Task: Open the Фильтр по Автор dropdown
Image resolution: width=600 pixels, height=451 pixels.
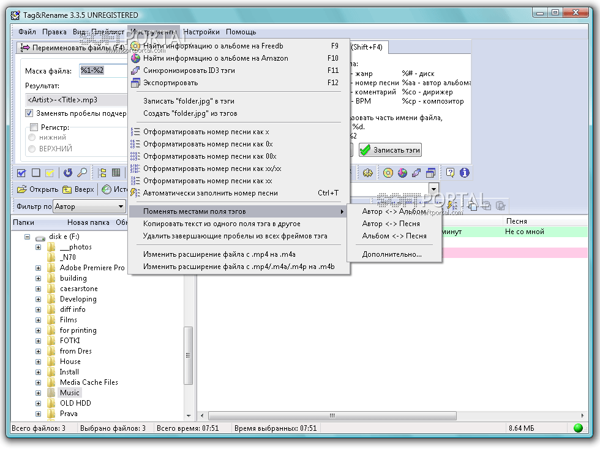Action: pos(121,207)
